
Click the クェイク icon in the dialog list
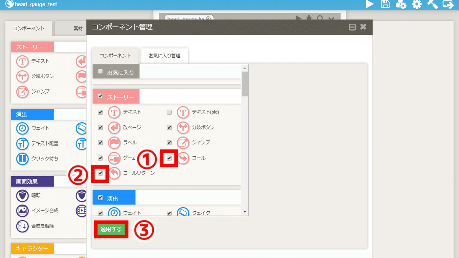click(183, 213)
